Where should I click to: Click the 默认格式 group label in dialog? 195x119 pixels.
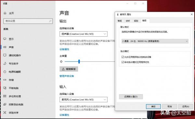pyautogui.click(x=124, y=27)
